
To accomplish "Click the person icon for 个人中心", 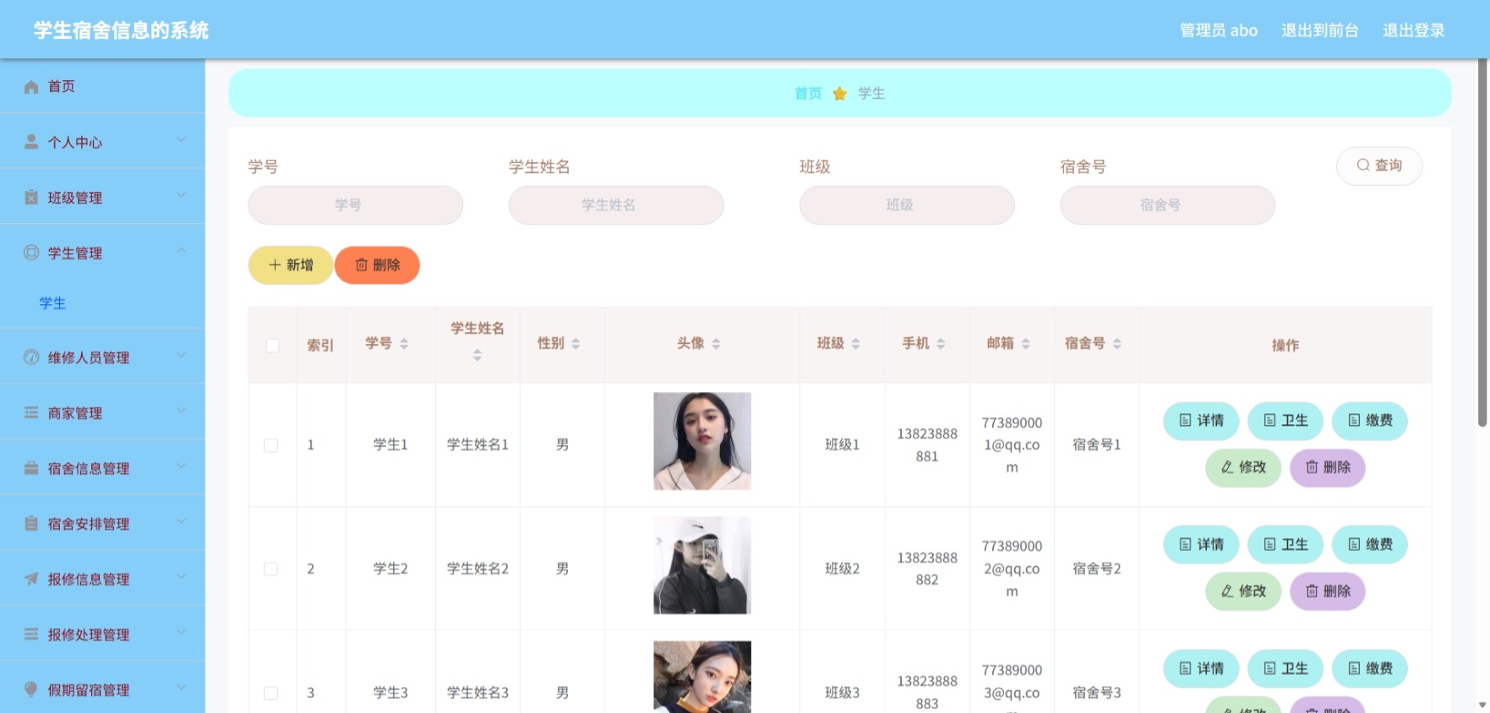I will click(31, 142).
